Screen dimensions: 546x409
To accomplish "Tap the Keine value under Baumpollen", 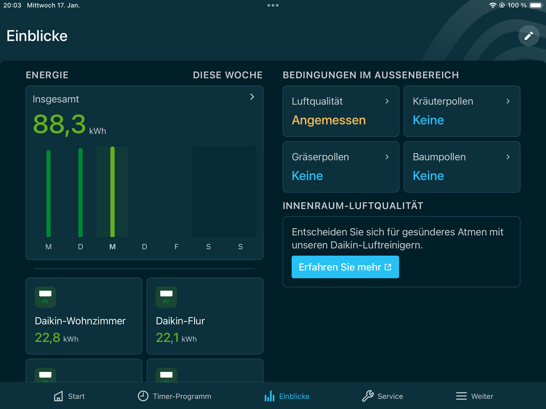I will point(428,176).
